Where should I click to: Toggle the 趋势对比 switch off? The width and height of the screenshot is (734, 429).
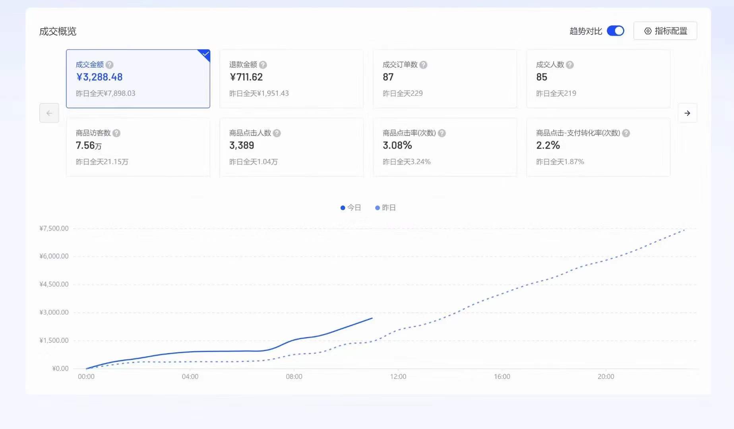[x=616, y=31]
